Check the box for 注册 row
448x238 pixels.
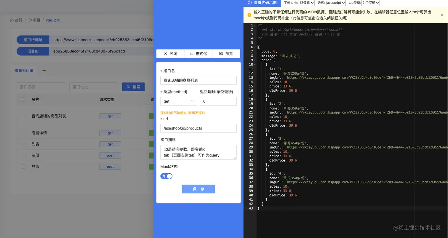pos(23,155)
